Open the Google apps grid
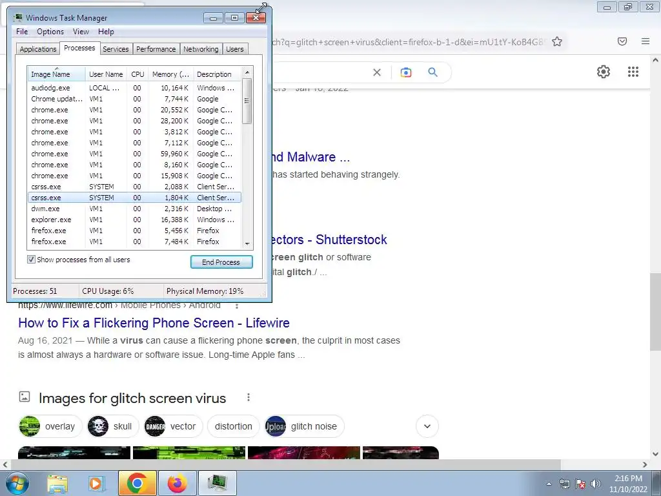 coord(633,72)
